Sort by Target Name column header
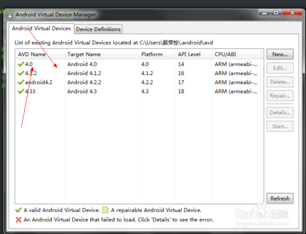The image size is (306, 234). (x=102, y=54)
